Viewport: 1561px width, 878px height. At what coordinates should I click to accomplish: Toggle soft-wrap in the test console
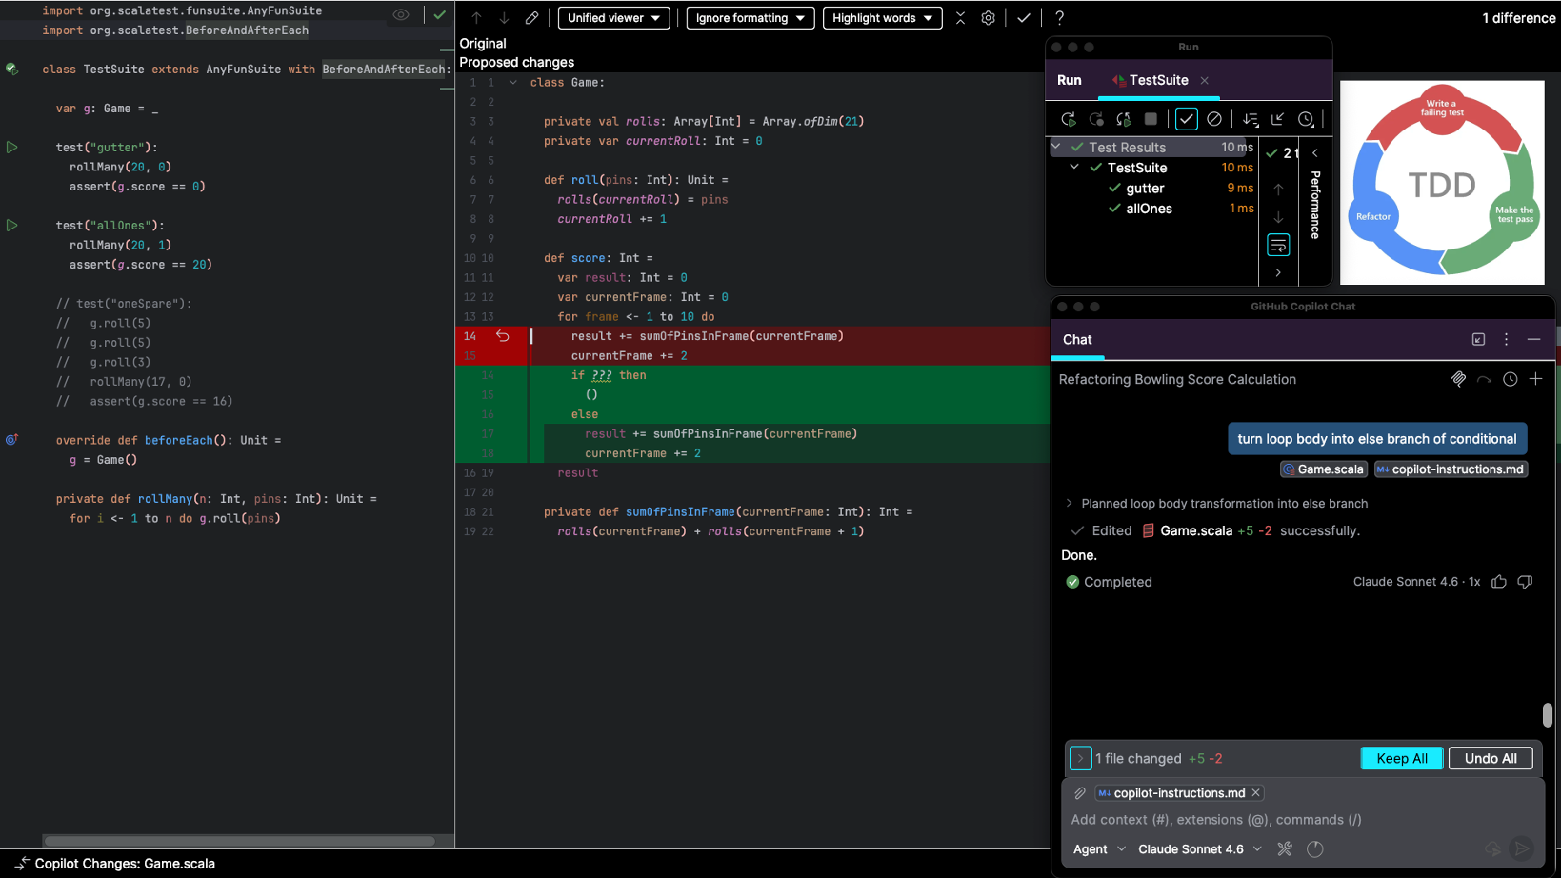click(x=1278, y=246)
